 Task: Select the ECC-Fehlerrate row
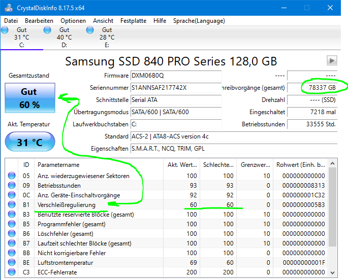pos(167,272)
